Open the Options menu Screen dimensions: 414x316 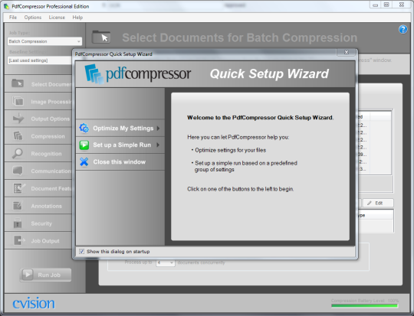tap(33, 18)
